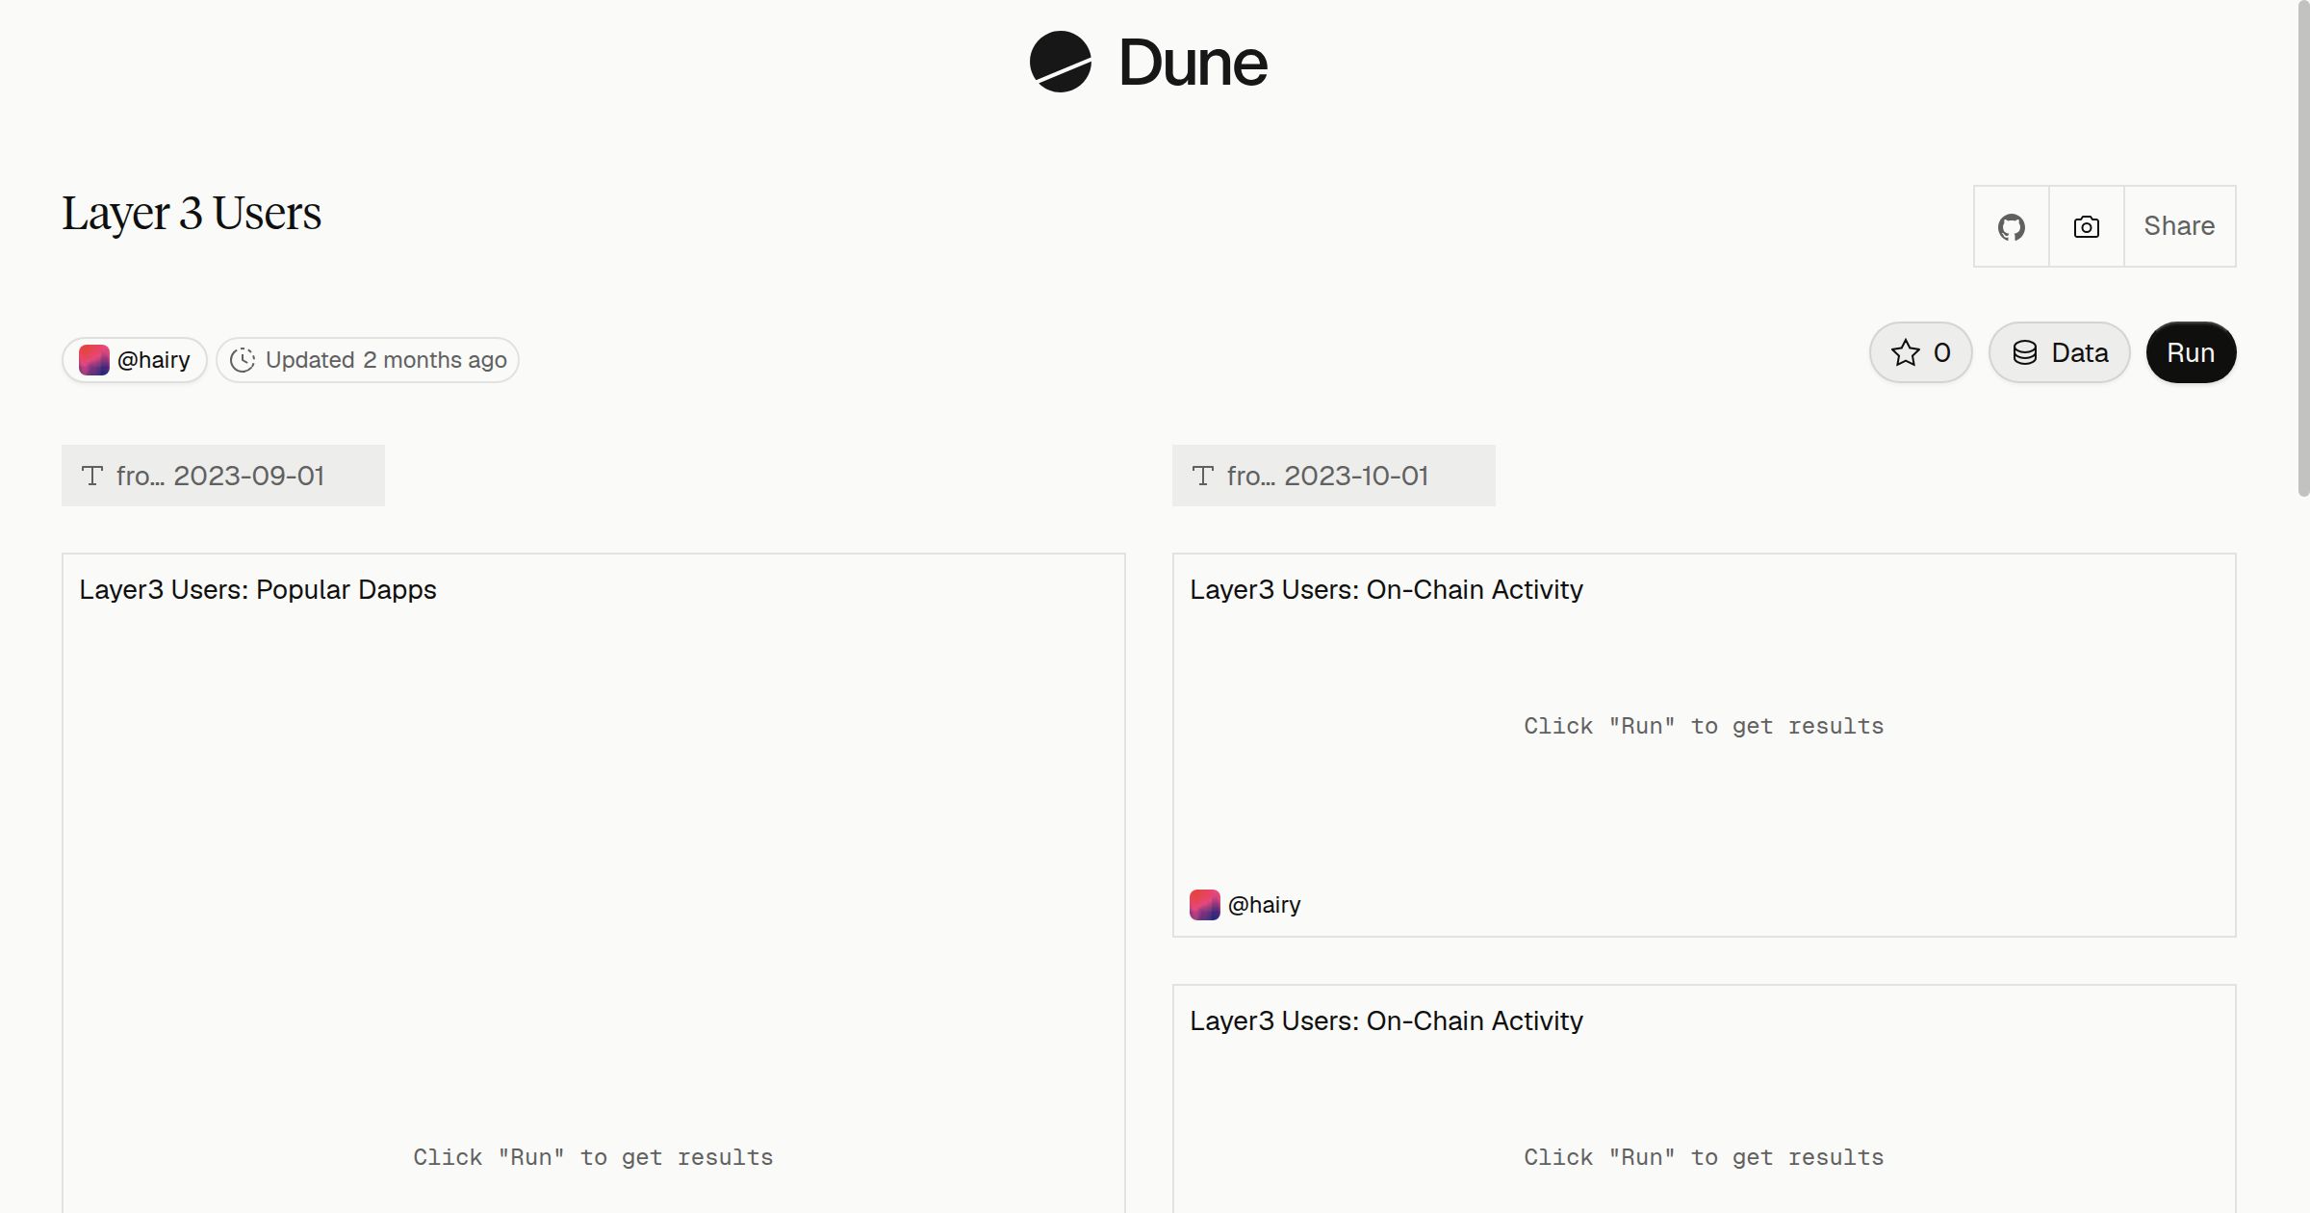Star this dashboard
The height and width of the screenshot is (1213, 2310).
click(x=1920, y=352)
